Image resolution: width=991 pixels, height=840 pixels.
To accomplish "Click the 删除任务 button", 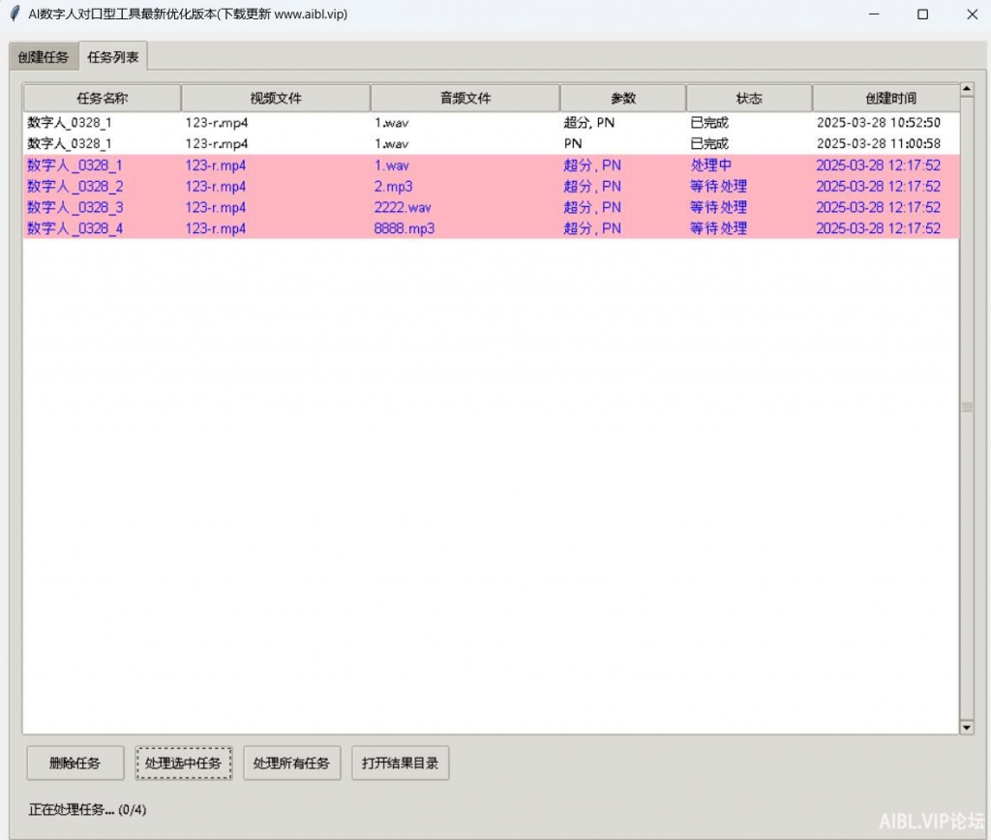I will pos(75,763).
